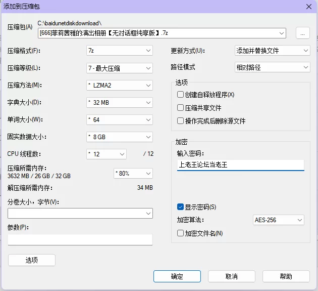Expand the 压缩等级 dropdown
This screenshot has height=291, width=318.
[x=119, y=68]
